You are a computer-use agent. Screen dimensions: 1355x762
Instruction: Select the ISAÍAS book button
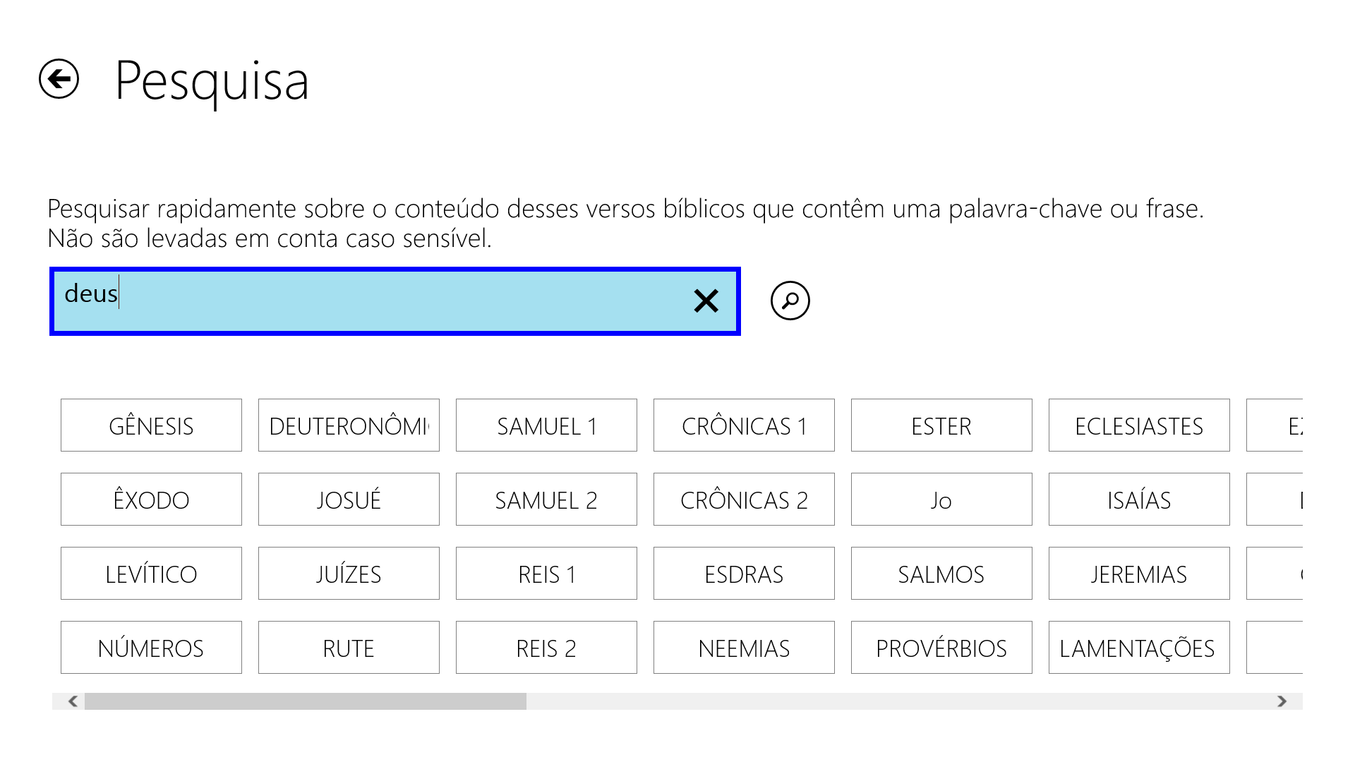1138,500
